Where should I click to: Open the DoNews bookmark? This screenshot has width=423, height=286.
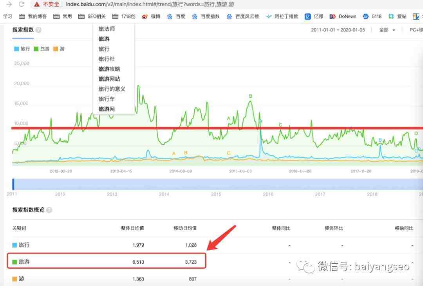(343, 16)
